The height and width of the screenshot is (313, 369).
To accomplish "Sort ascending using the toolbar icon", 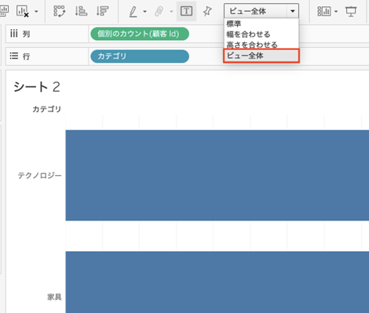I will [81, 11].
